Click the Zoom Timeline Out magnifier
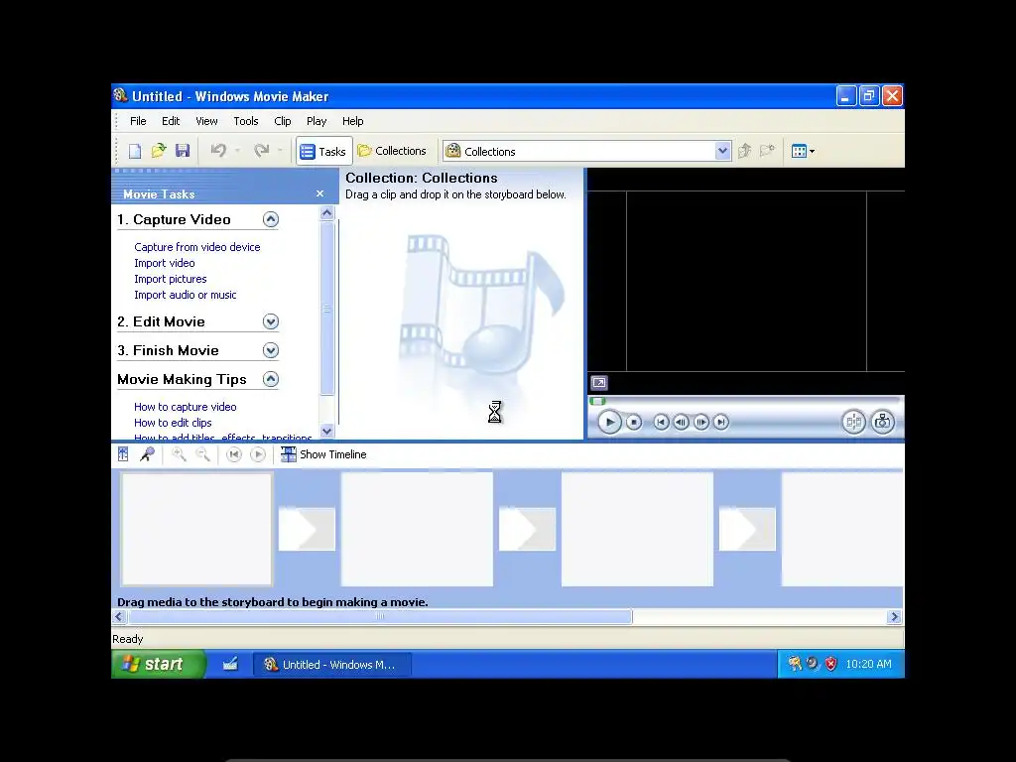The width and height of the screenshot is (1016, 762). pos(202,454)
